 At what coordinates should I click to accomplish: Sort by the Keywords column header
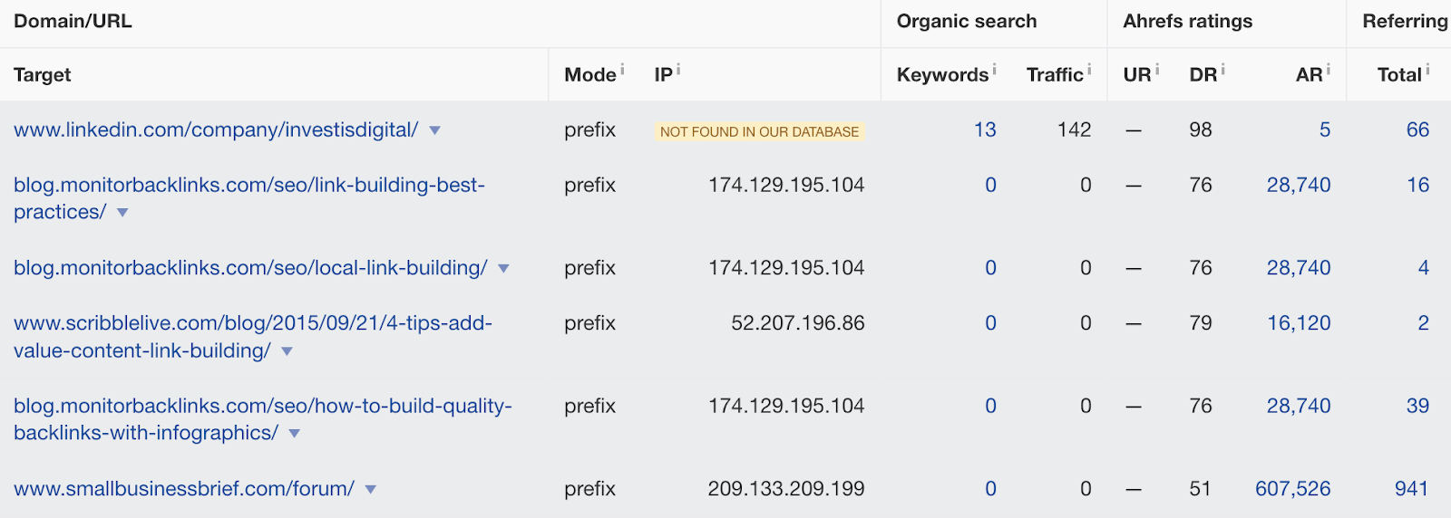(941, 75)
